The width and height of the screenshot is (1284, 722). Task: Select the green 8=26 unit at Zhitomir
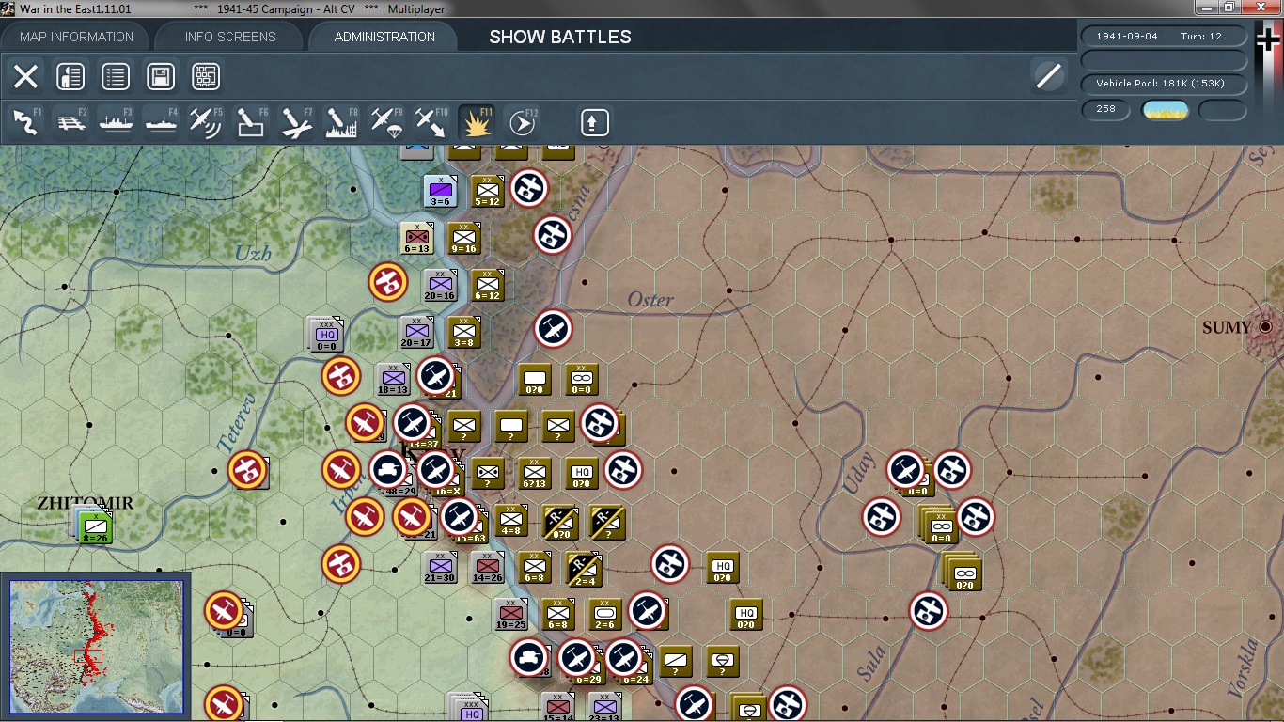coord(95,526)
